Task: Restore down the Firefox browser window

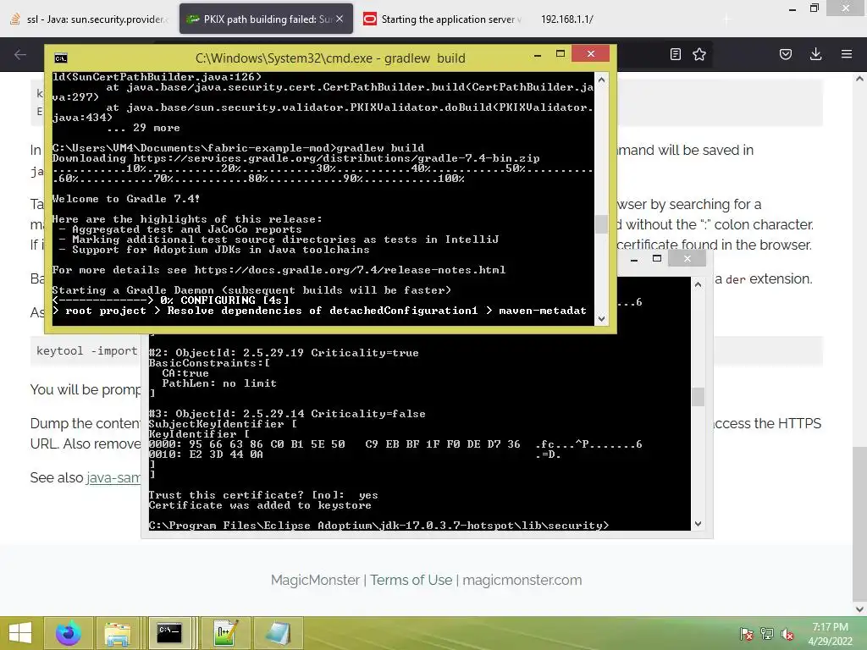Action: click(814, 8)
